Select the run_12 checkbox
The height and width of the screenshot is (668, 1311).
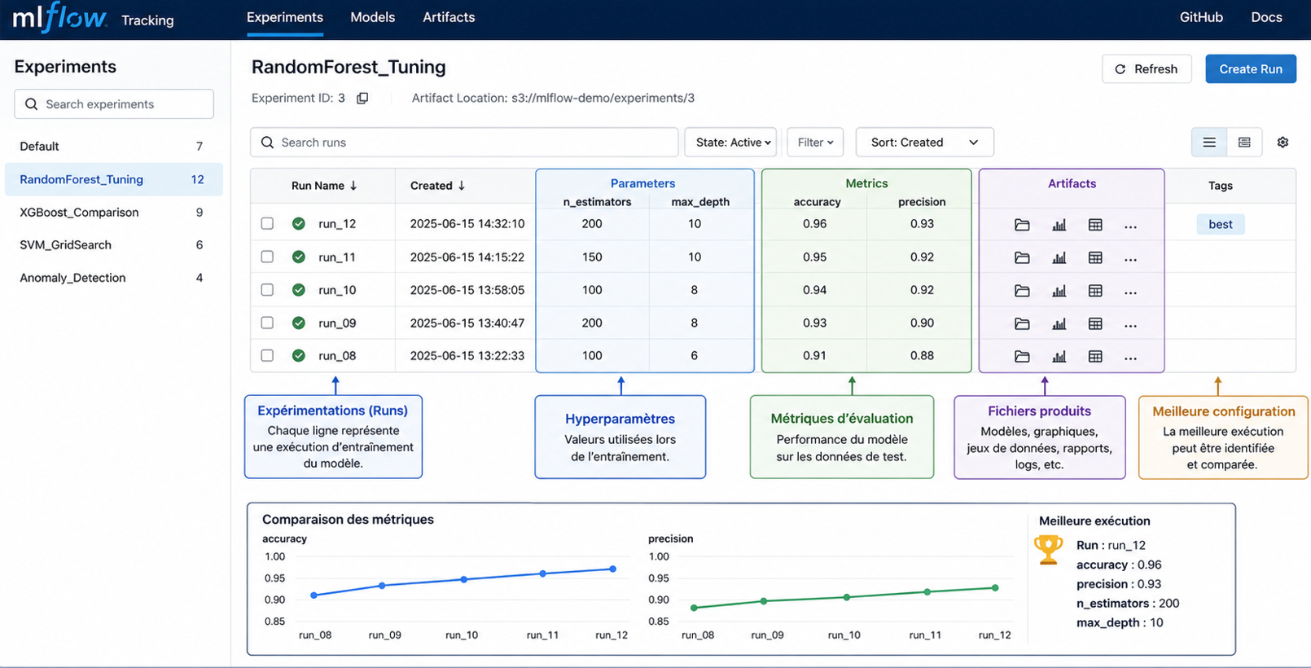[x=267, y=223]
